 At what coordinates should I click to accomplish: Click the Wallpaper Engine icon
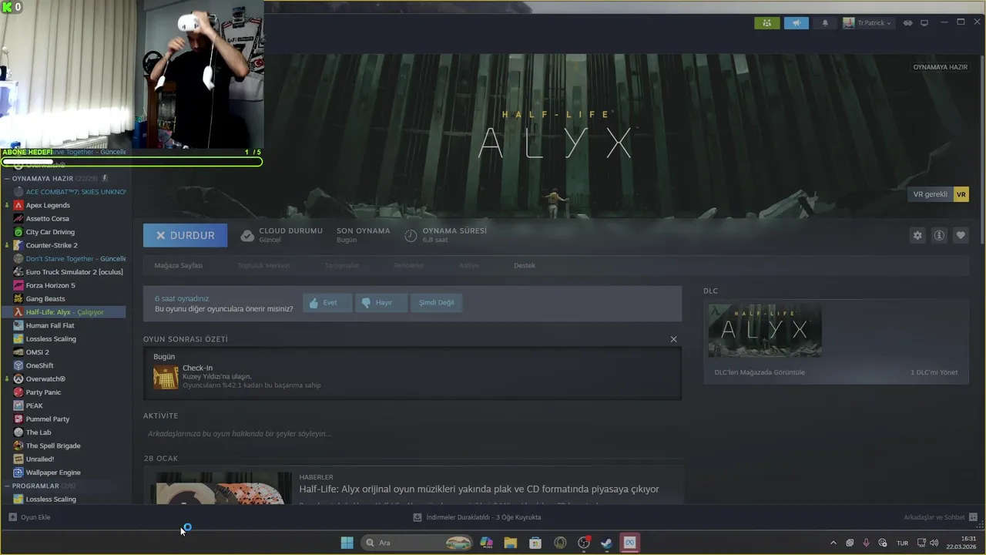click(18, 473)
